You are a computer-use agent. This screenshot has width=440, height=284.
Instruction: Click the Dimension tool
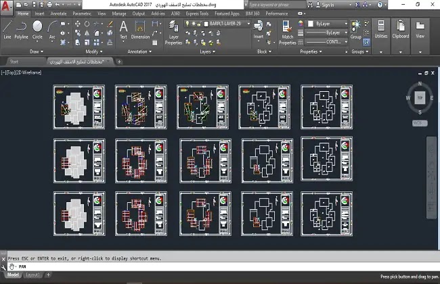point(140,30)
